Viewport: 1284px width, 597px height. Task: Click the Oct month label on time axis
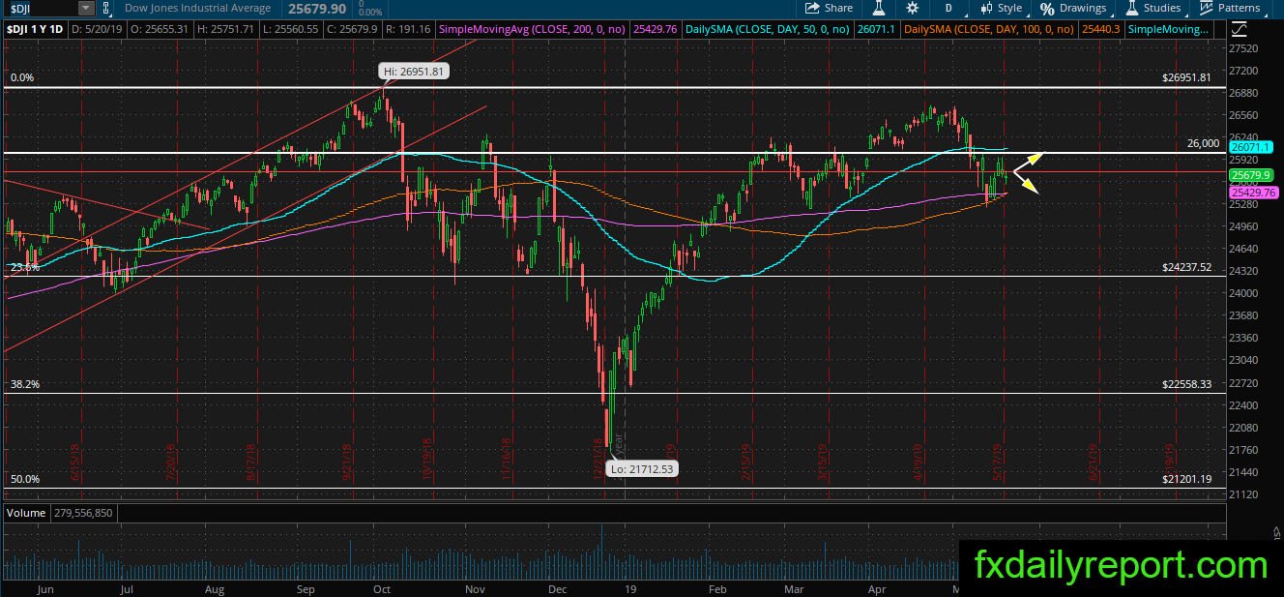coord(381,588)
